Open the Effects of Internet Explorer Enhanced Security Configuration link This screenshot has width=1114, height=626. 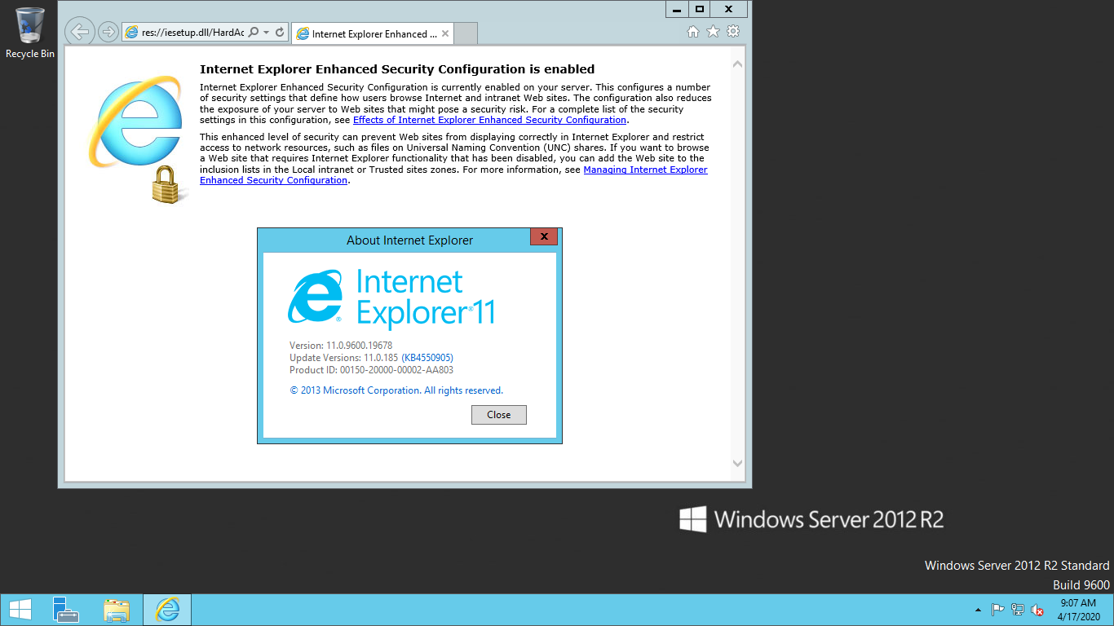(489, 120)
